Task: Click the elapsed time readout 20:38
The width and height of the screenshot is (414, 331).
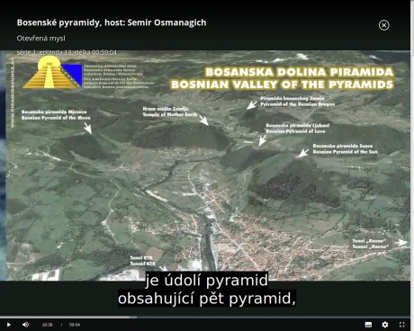Action: tap(47, 325)
